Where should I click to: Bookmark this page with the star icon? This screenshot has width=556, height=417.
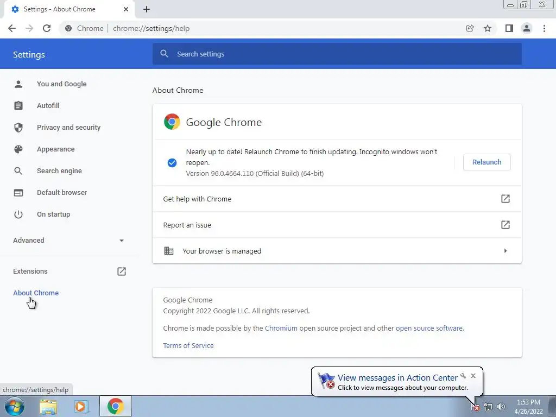tap(488, 28)
